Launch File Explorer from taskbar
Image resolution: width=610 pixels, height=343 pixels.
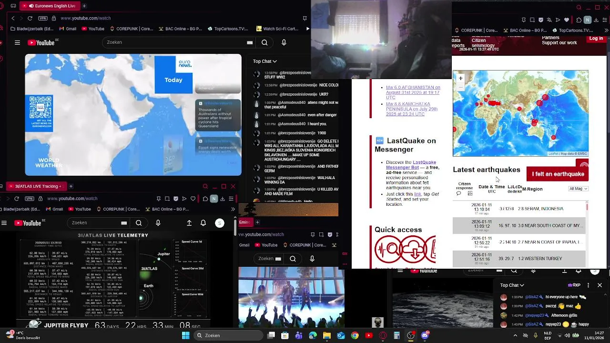(327, 335)
